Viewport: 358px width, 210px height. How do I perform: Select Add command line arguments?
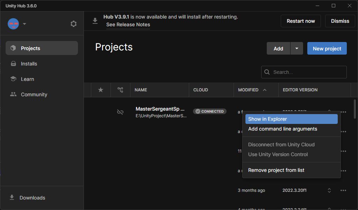pyautogui.click(x=291, y=129)
